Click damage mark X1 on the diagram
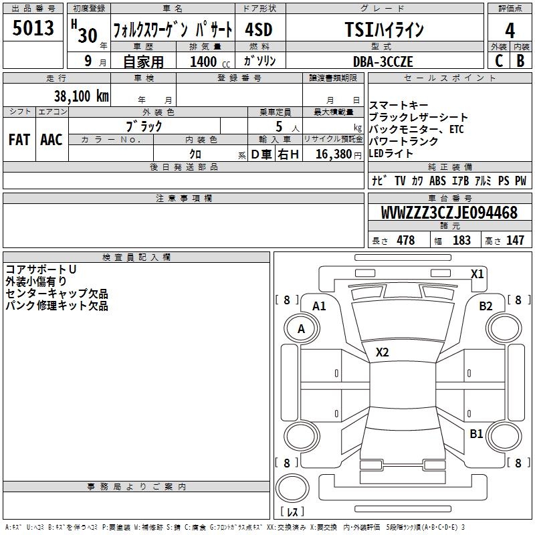The width and height of the screenshot is (535, 535). pyautogui.click(x=477, y=274)
